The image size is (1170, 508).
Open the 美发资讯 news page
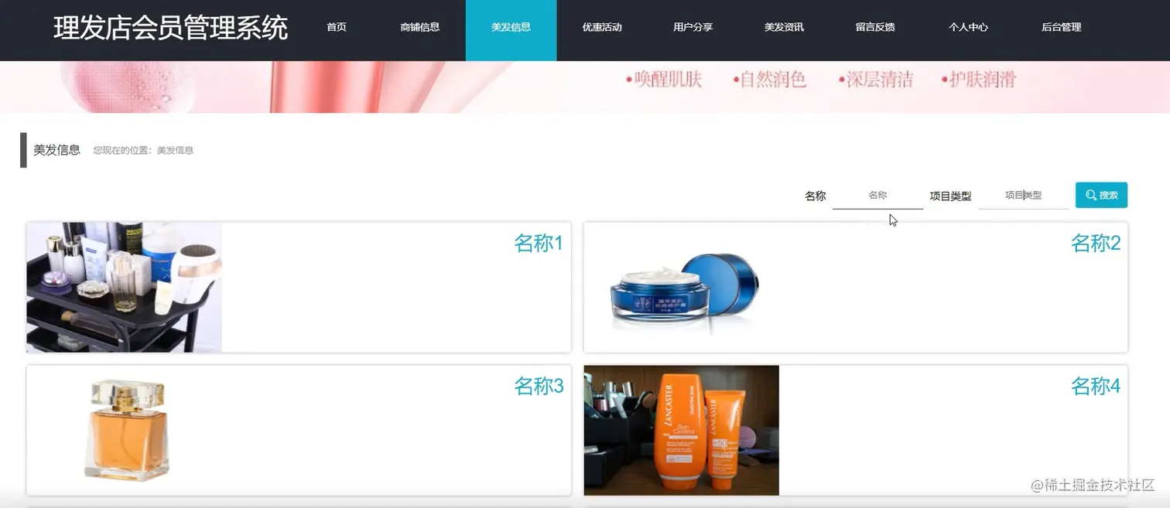tap(783, 26)
